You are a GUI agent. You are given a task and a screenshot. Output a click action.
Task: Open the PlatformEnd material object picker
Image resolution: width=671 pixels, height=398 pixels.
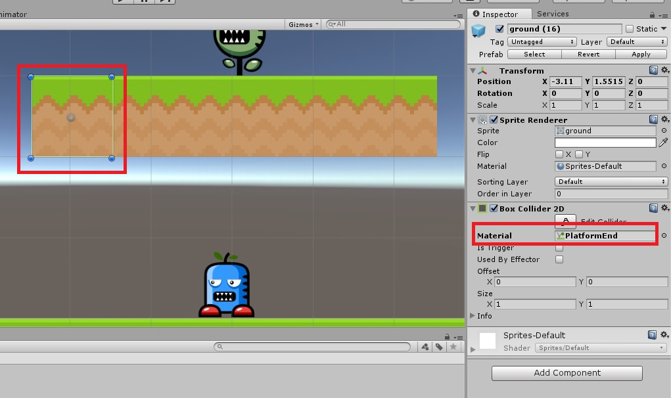click(x=664, y=235)
